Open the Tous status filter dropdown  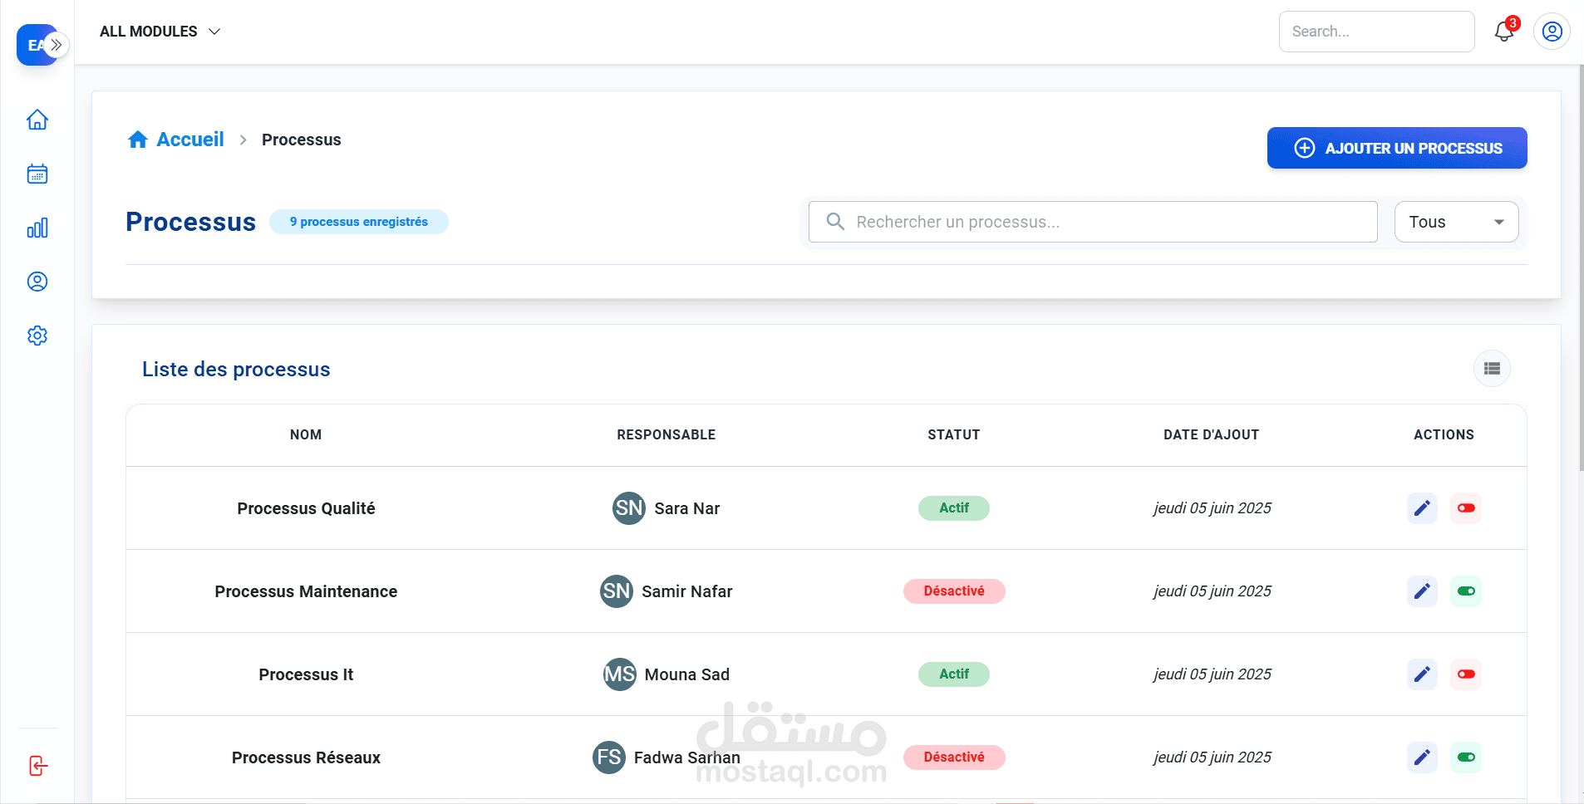1456,222
